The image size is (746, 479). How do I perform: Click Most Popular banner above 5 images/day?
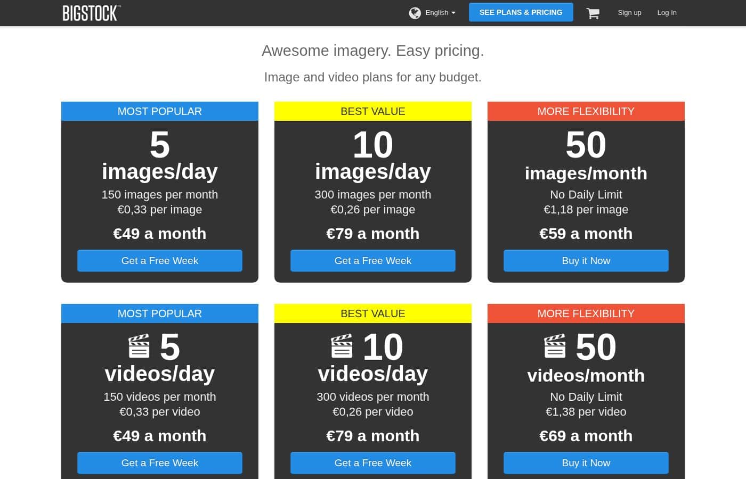160,111
